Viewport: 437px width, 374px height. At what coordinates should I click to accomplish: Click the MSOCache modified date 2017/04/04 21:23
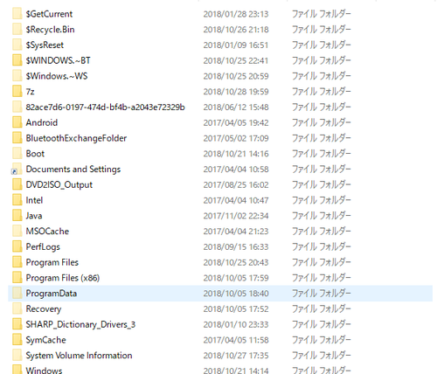point(236,232)
